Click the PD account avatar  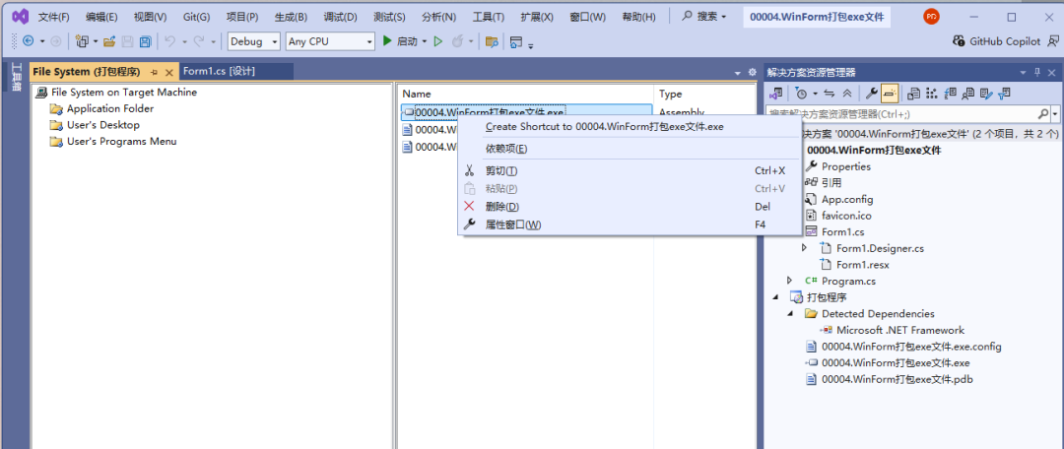[932, 17]
